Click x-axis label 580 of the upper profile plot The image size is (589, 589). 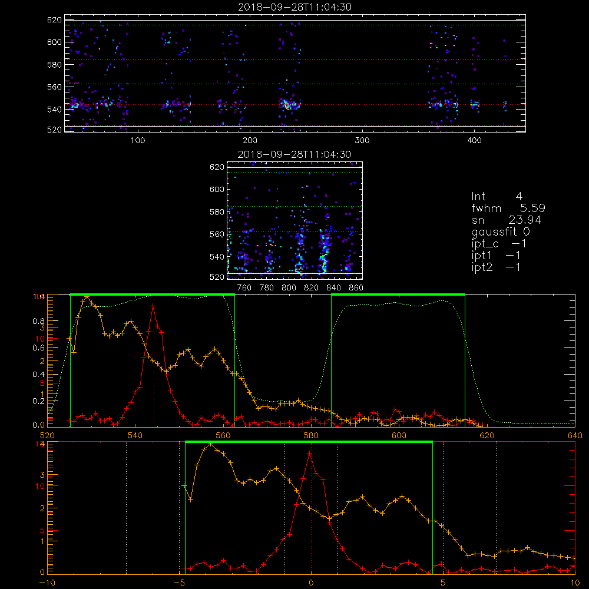tap(311, 435)
